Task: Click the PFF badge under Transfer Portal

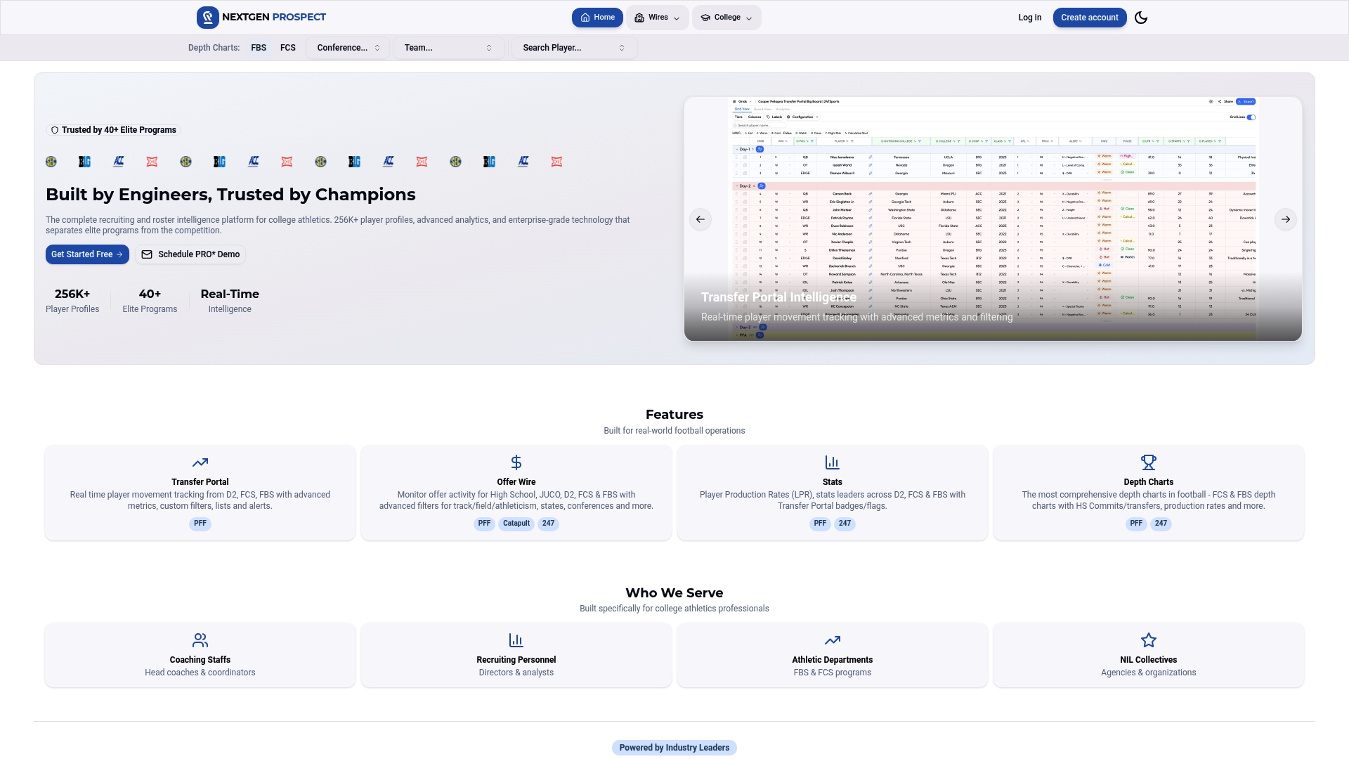Action: point(200,524)
